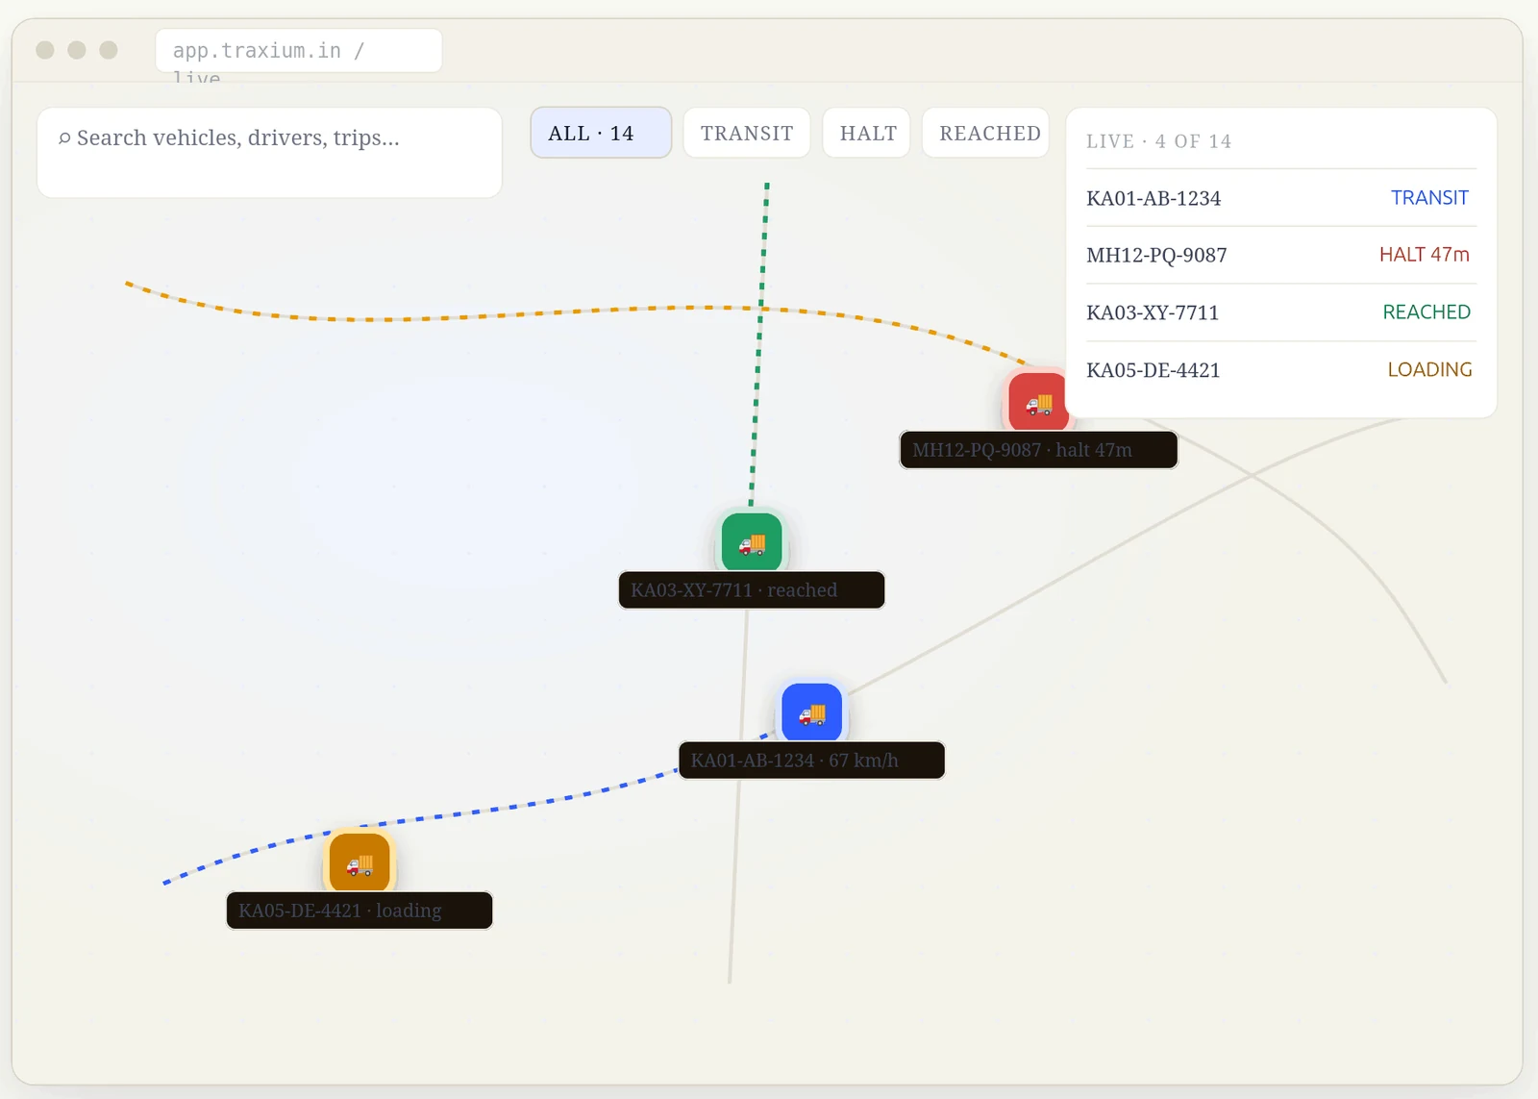Click the LOADING status label
Image resolution: width=1538 pixels, height=1099 pixels.
1429,370
